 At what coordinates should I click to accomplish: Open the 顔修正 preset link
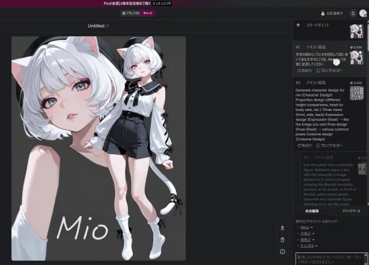coord(306,239)
